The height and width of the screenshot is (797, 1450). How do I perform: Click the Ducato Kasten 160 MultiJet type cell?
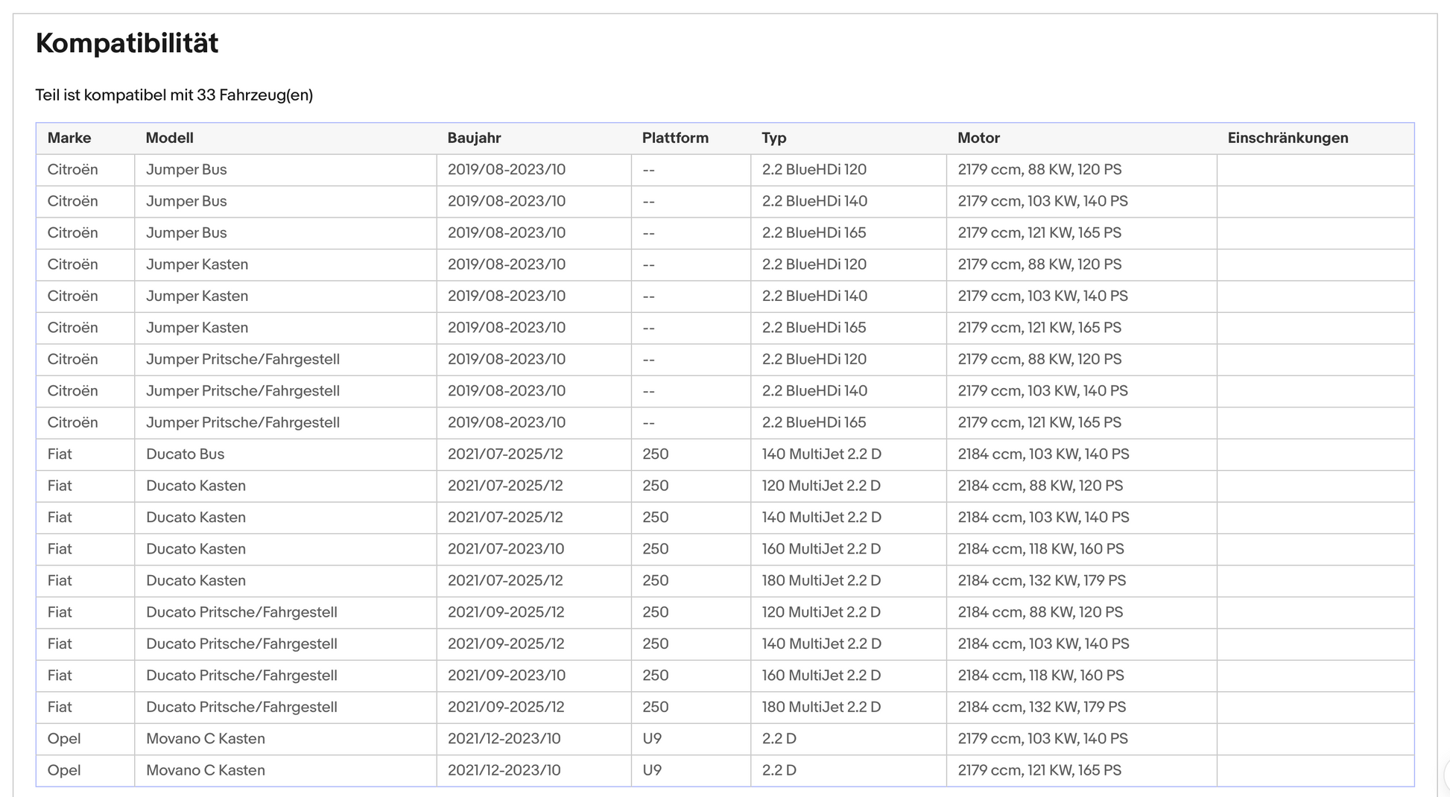point(849,549)
